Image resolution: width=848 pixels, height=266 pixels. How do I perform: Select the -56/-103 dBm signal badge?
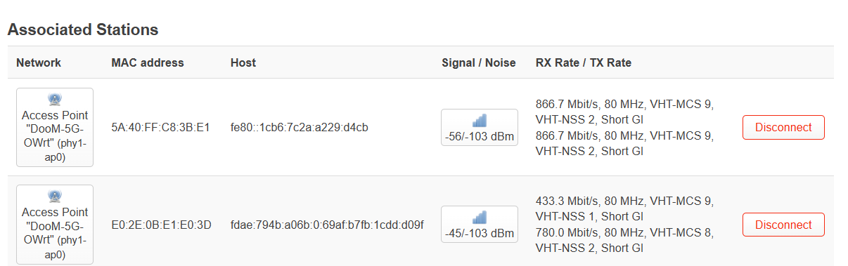tap(480, 128)
